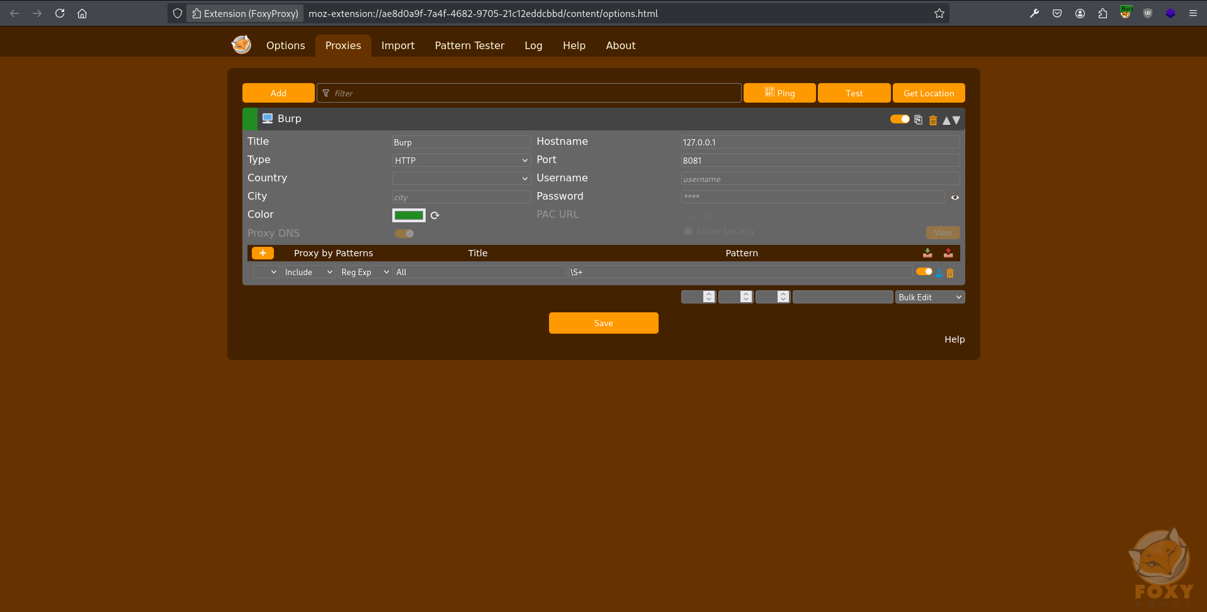Viewport: 1207px width, 612px height.
Task: Click the first numeric stepper left of Bulk Edit
Action: [698, 297]
